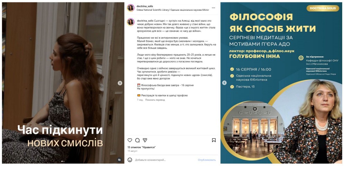The height and width of the screenshot is (170, 346).
Task: Save the post with bookmark icon
Action: [213, 140]
